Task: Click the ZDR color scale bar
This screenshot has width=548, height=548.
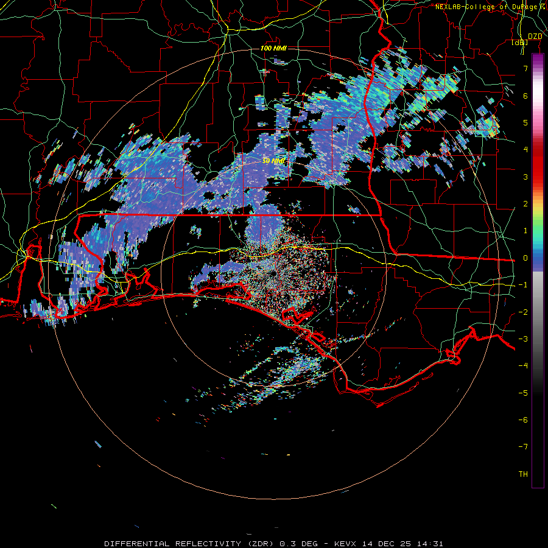Action: point(538,270)
